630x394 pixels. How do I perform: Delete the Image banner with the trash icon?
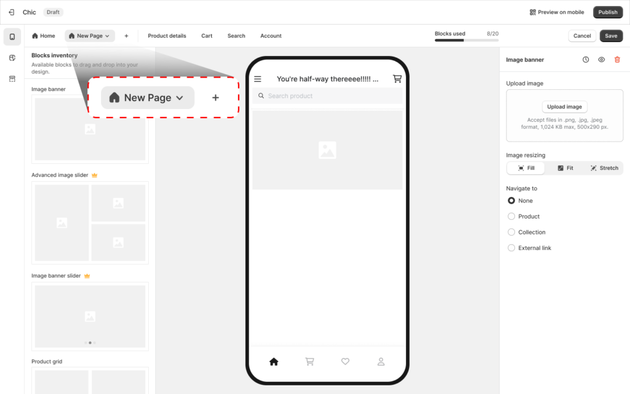(x=618, y=60)
